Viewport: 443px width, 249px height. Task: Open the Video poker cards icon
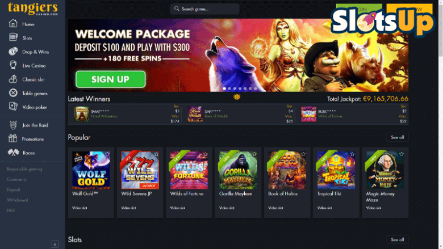point(13,106)
